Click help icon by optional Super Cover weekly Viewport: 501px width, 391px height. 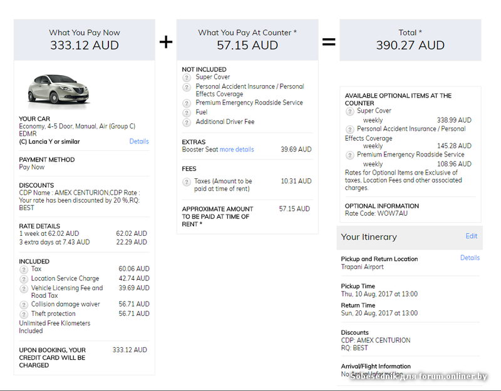[x=349, y=111]
